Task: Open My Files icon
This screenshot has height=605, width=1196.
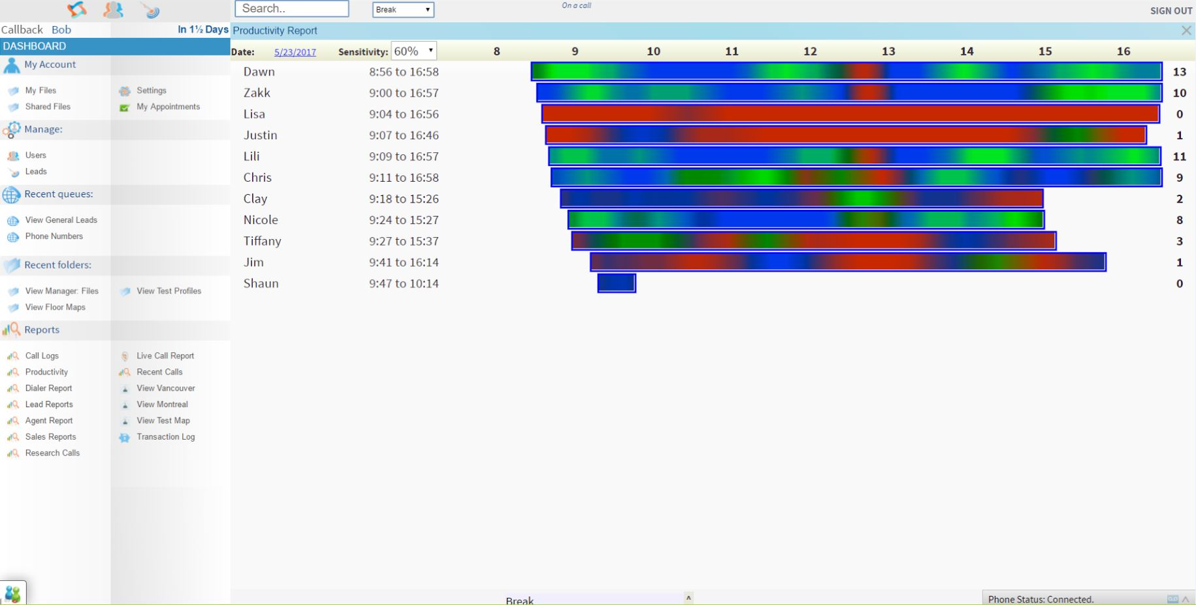Action: click(13, 91)
